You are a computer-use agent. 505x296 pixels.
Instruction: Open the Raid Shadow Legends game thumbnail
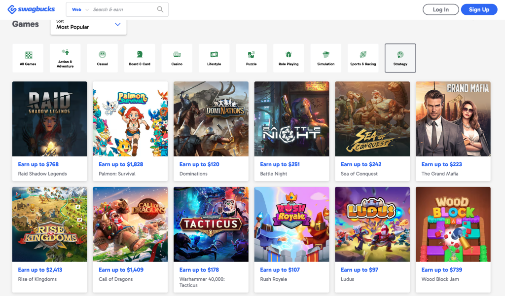tap(49, 119)
